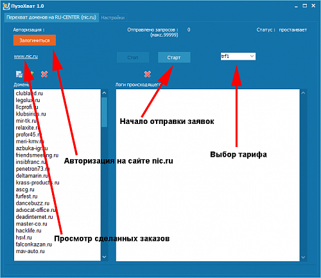The height and width of the screenshot is (278, 321).
Task: Minimize the ПузоХват window
Action: point(296,6)
